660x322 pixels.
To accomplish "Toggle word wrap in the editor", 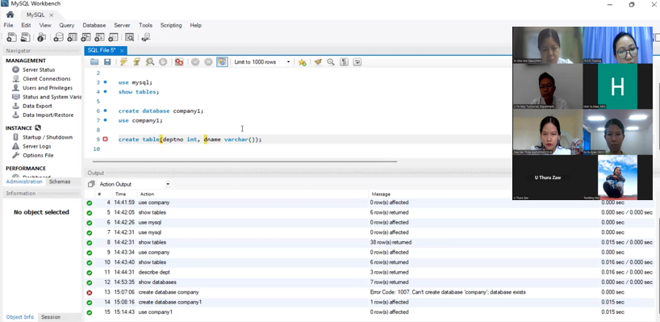I will [x=357, y=62].
